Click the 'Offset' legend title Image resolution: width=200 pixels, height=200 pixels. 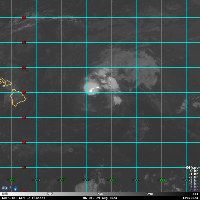(x=192, y=167)
